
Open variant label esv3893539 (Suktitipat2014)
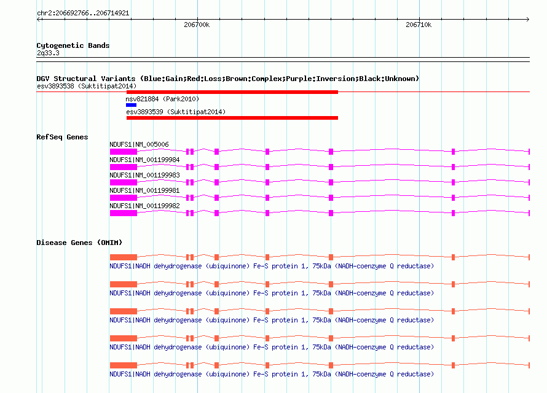tap(176, 112)
